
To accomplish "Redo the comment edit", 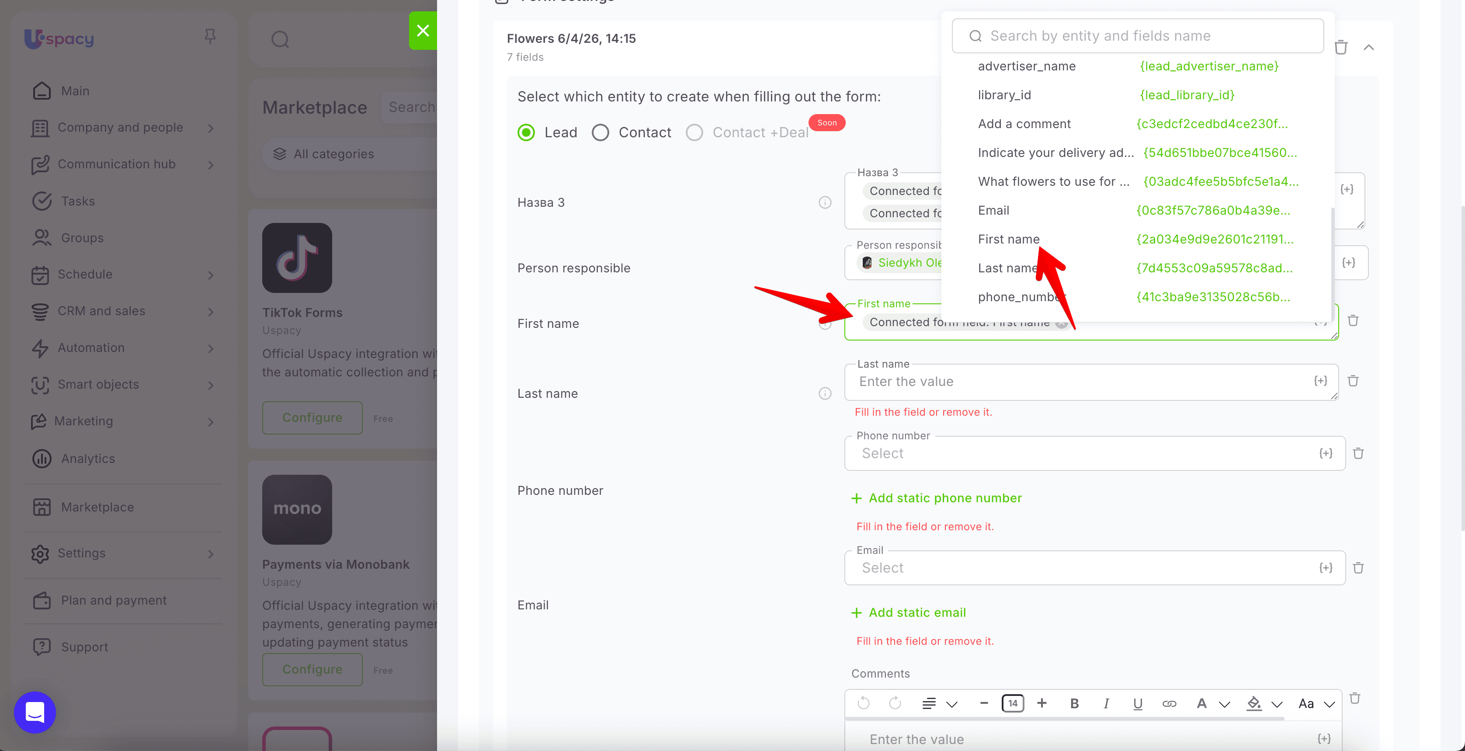I will pyautogui.click(x=895, y=704).
